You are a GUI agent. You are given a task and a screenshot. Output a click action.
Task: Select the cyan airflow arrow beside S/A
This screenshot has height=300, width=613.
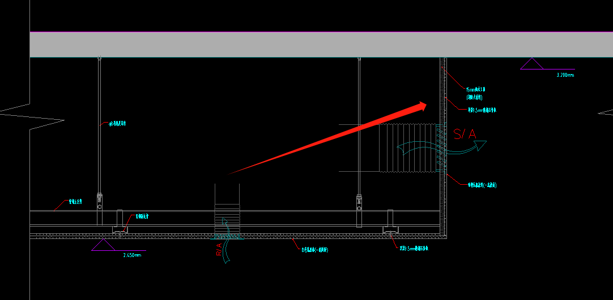point(442,149)
